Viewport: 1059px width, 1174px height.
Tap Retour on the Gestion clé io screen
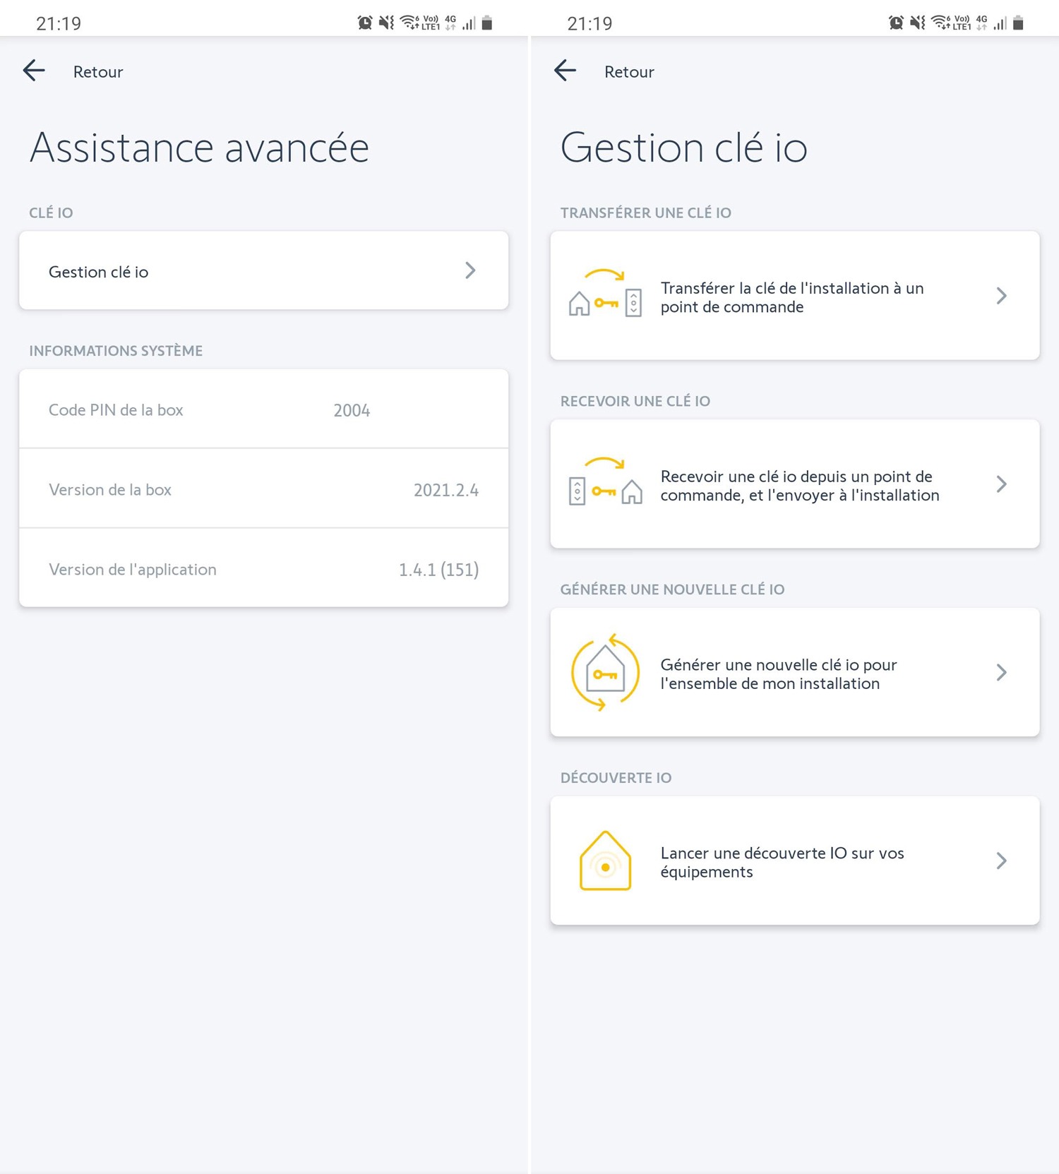(629, 71)
